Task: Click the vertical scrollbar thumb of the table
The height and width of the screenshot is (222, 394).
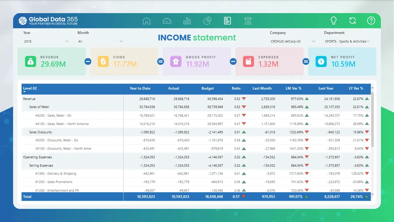Action: [373, 119]
